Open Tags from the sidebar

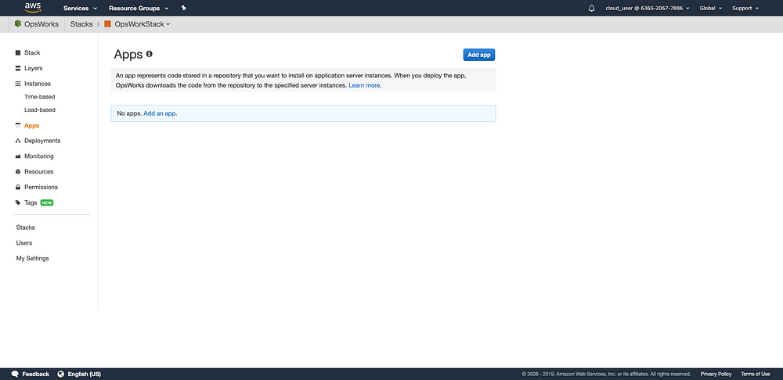click(31, 203)
